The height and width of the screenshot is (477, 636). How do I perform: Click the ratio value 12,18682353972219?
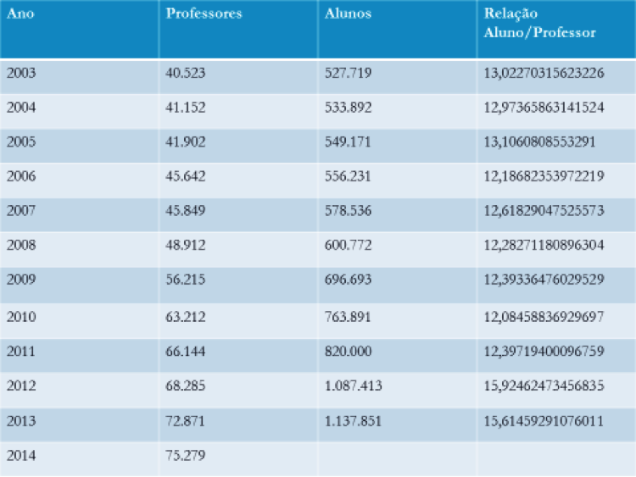(x=543, y=177)
